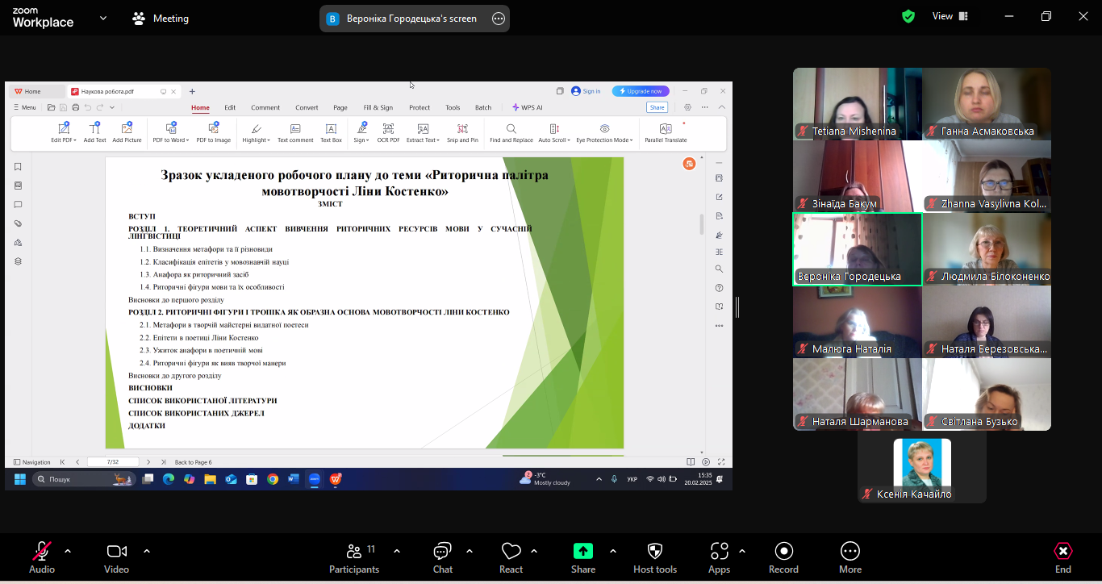This screenshot has width=1102, height=584.
Task: Unmute microphone with the Audio button
Action: [x=42, y=557]
